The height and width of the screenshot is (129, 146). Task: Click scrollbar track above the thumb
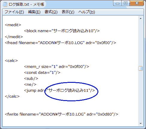tap(141, 43)
